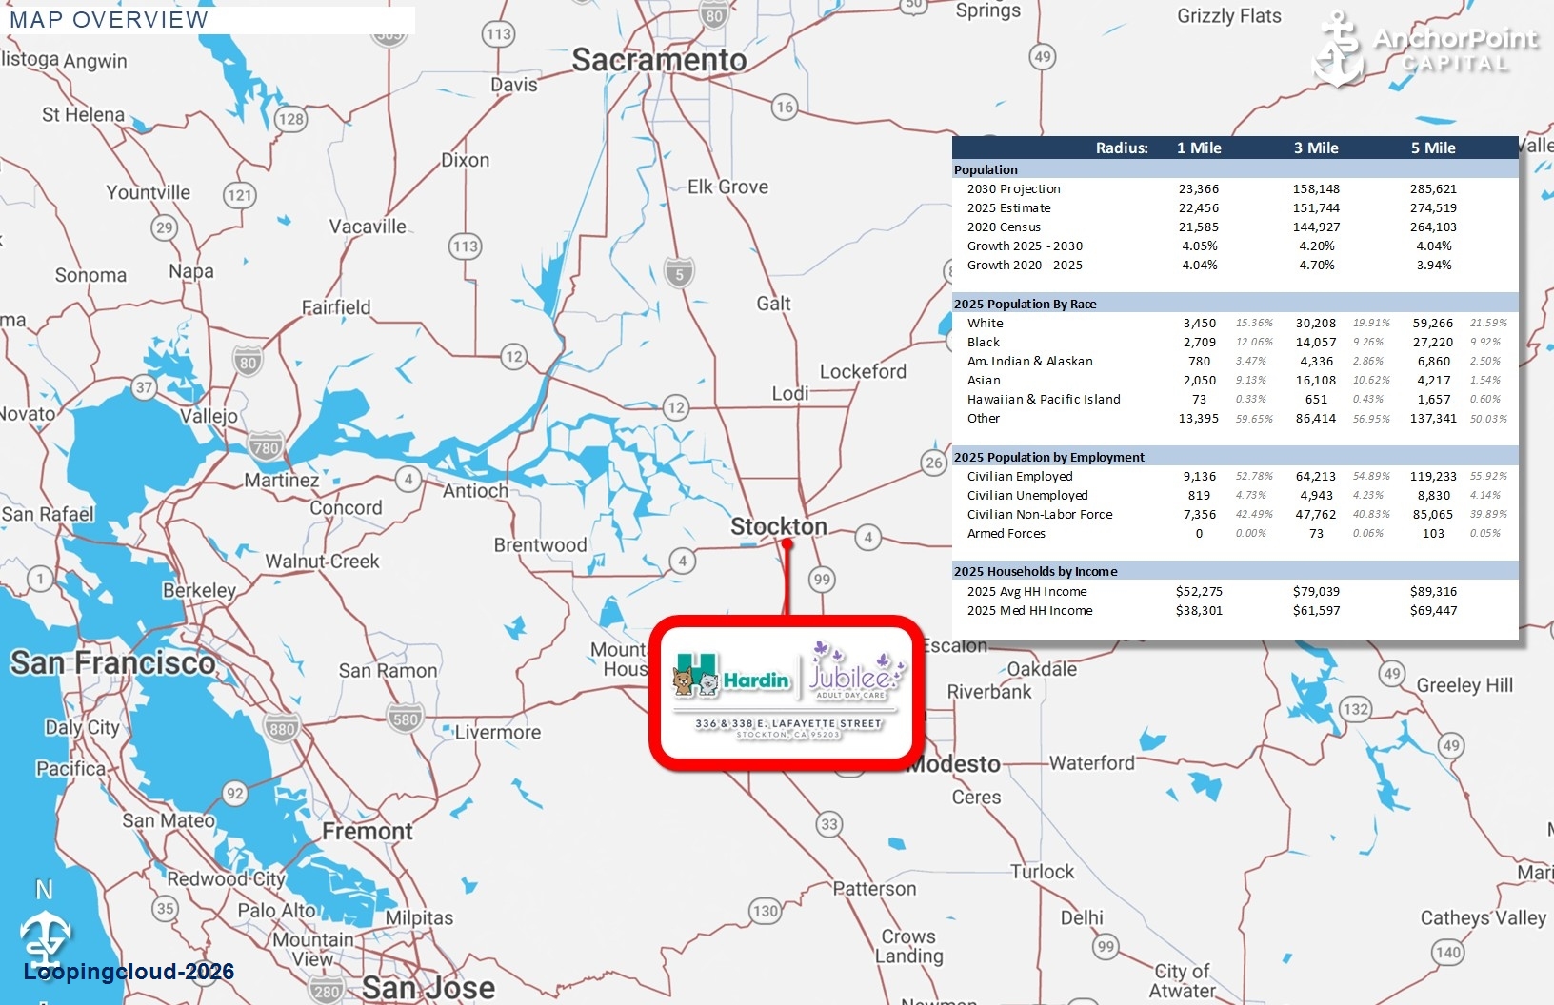1554x1005 pixels.
Task: Click the Livermore city label
Action: coord(497,733)
